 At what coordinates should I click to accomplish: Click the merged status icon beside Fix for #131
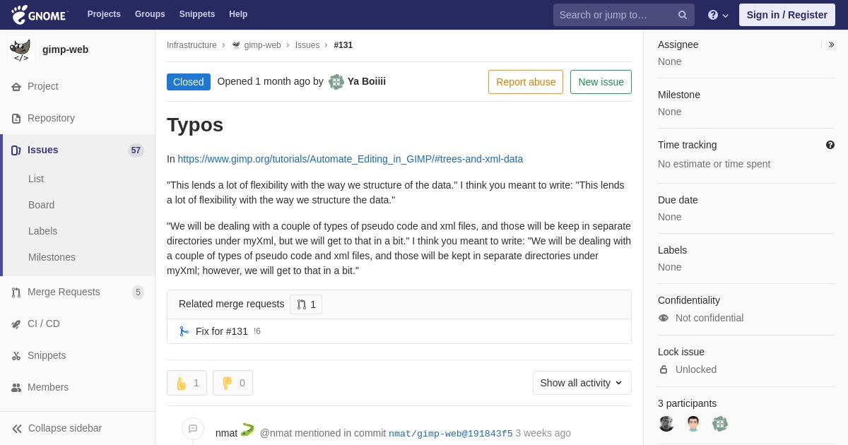[x=184, y=331]
